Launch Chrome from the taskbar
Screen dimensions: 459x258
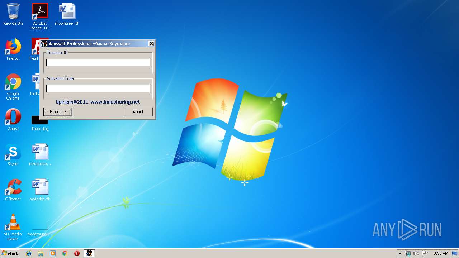click(x=65, y=253)
